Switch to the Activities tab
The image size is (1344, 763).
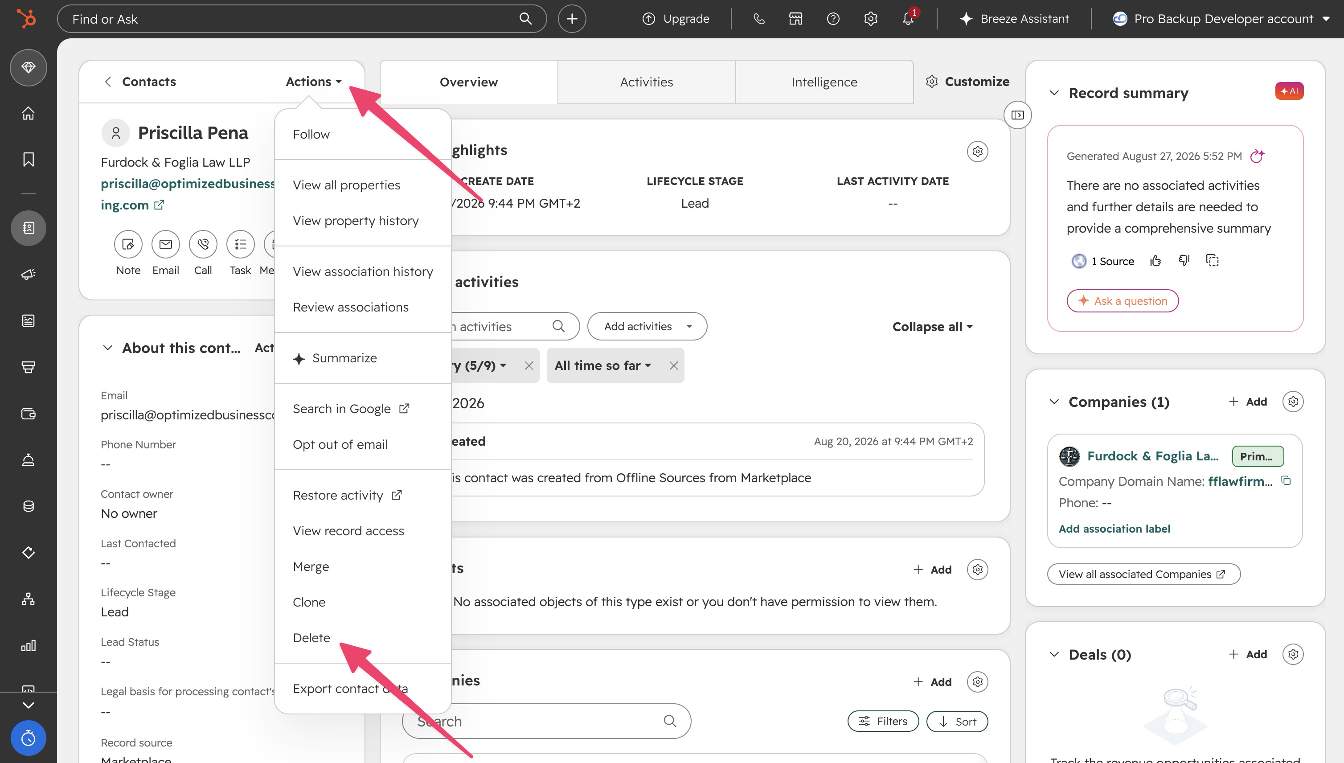click(646, 82)
